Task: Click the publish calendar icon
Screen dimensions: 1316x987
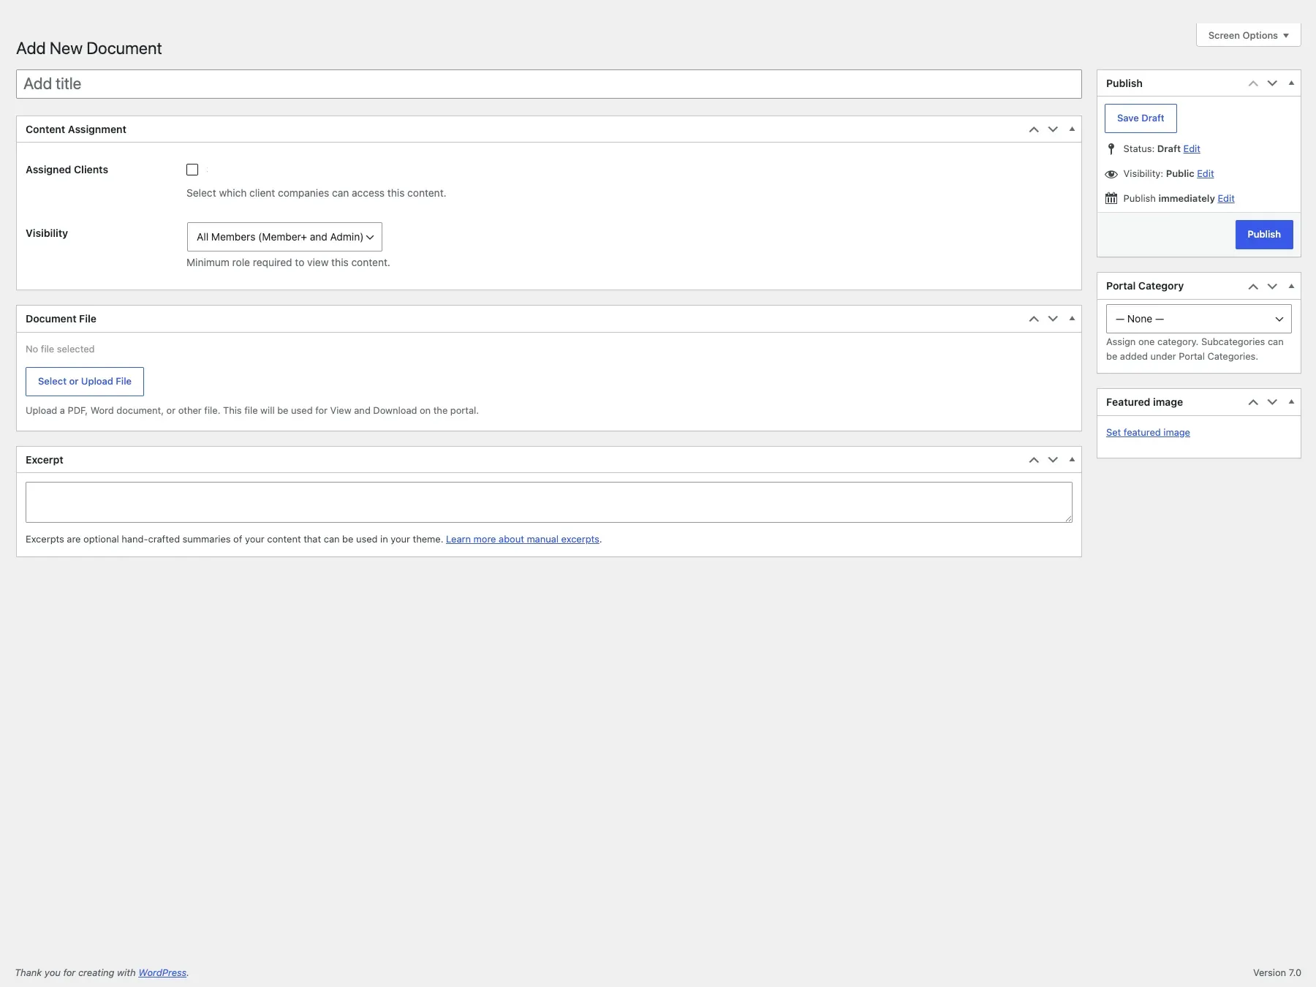Action: [x=1111, y=198]
